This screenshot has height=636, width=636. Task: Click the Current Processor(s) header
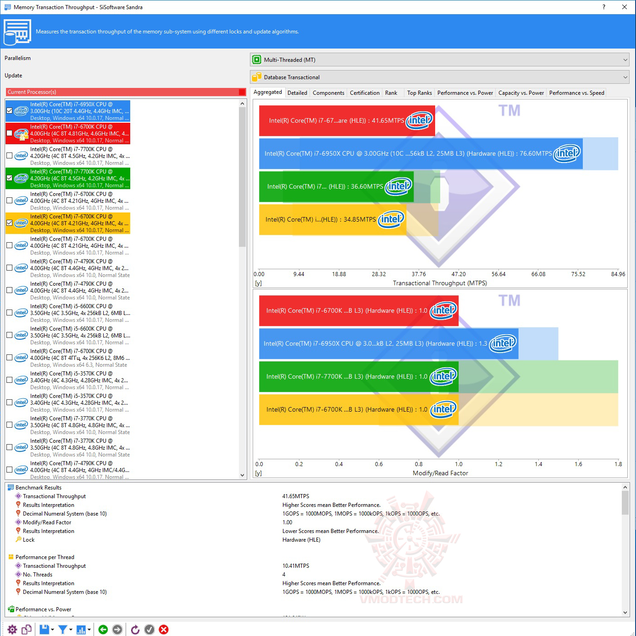pyautogui.click(x=126, y=92)
